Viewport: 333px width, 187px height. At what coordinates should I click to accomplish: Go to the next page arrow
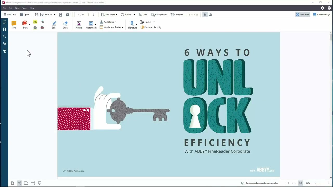[94, 15]
